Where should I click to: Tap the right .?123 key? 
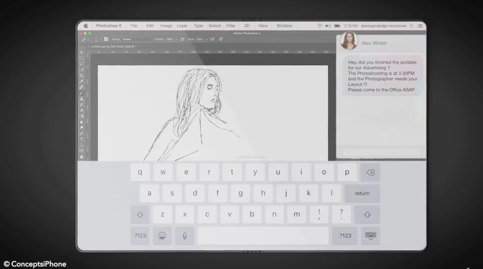345,236
